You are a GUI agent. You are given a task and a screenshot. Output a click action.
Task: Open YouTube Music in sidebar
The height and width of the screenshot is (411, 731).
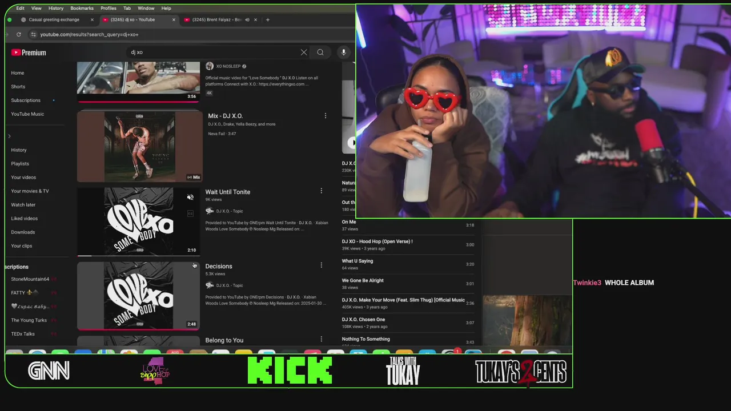tap(27, 114)
